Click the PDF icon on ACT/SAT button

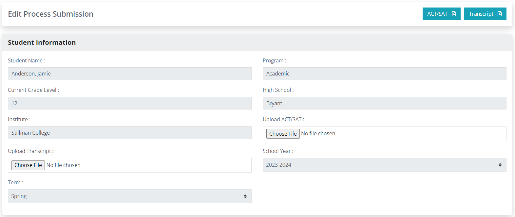(454, 14)
